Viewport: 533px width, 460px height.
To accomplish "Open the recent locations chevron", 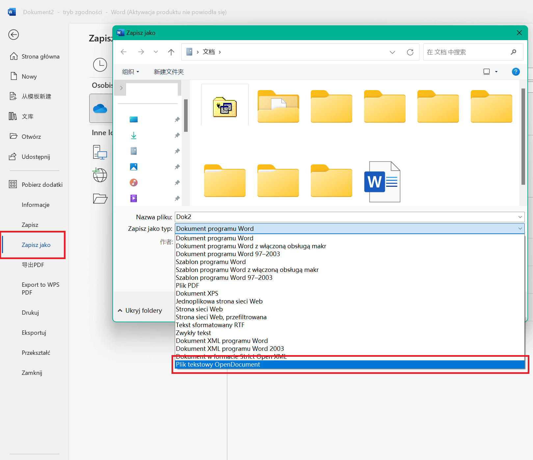I will (156, 52).
